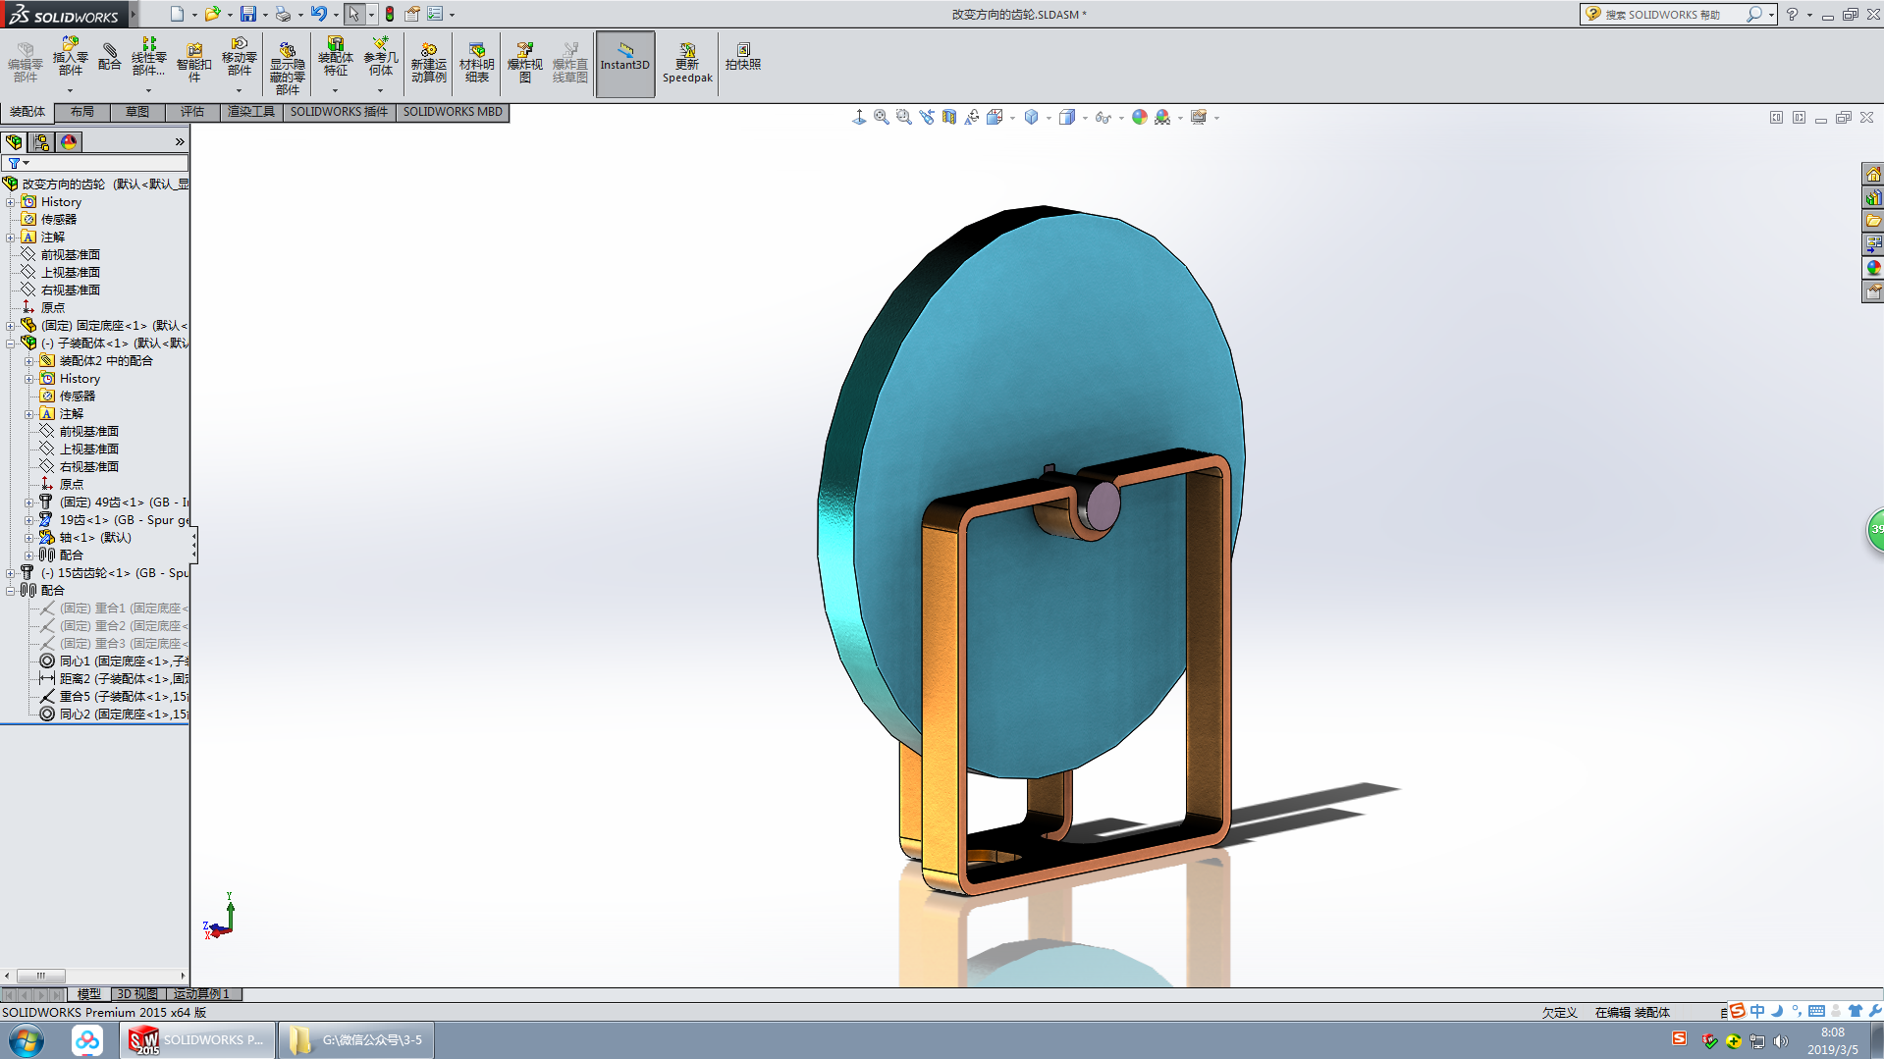Click the Rebuild traffic light icon
The height and width of the screenshot is (1059, 1884).
(390, 14)
